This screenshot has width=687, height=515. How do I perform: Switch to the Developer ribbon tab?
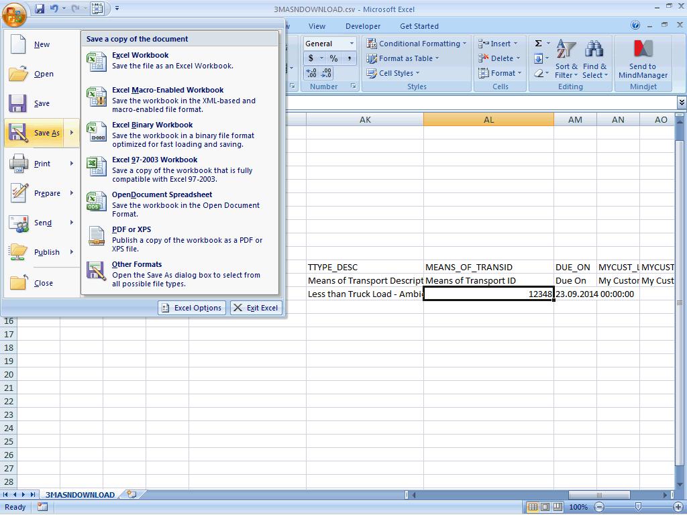pos(363,26)
